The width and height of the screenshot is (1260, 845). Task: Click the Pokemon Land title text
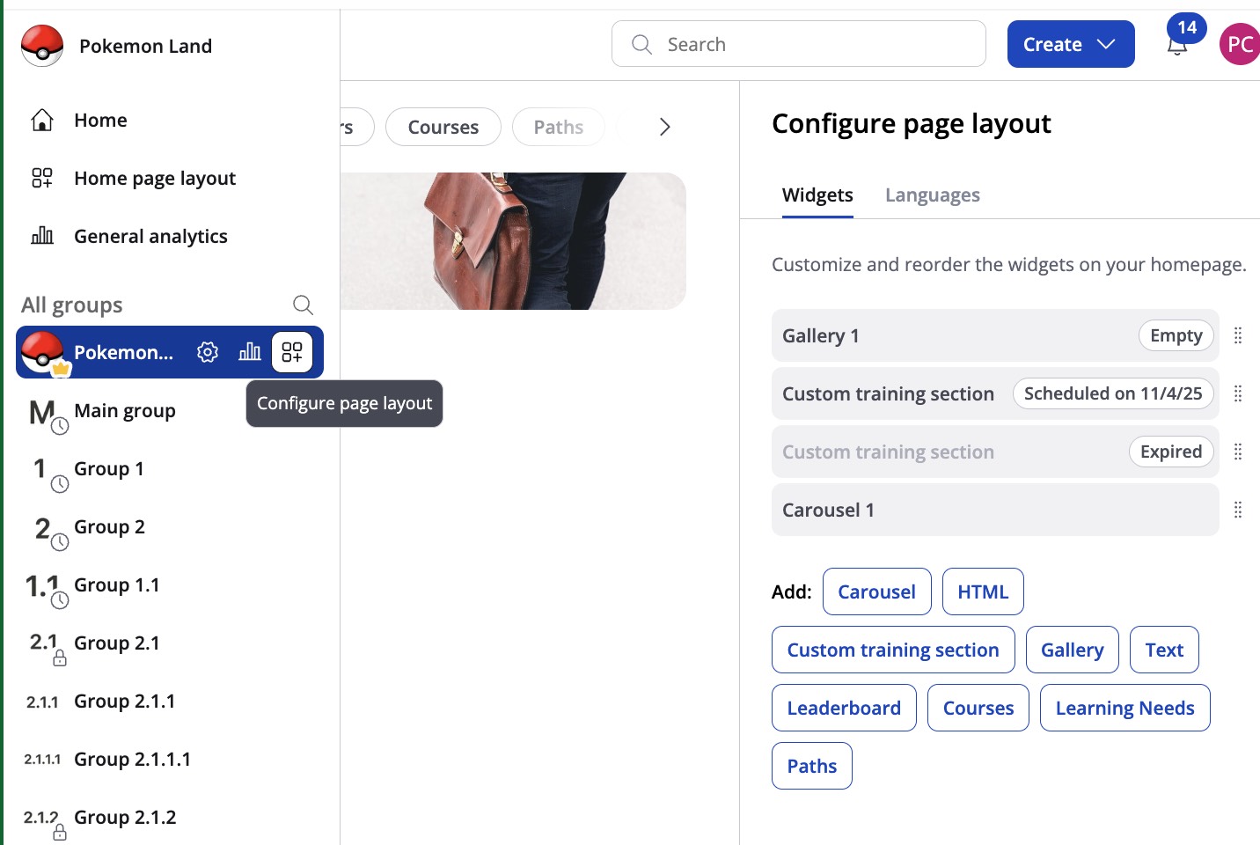(x=145, y=46)
